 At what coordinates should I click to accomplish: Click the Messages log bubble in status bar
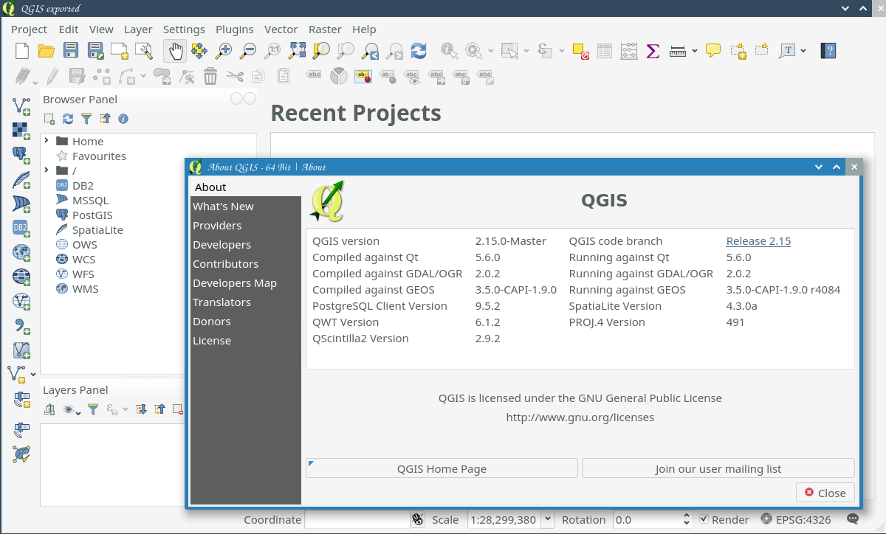[x=853, y=519]
